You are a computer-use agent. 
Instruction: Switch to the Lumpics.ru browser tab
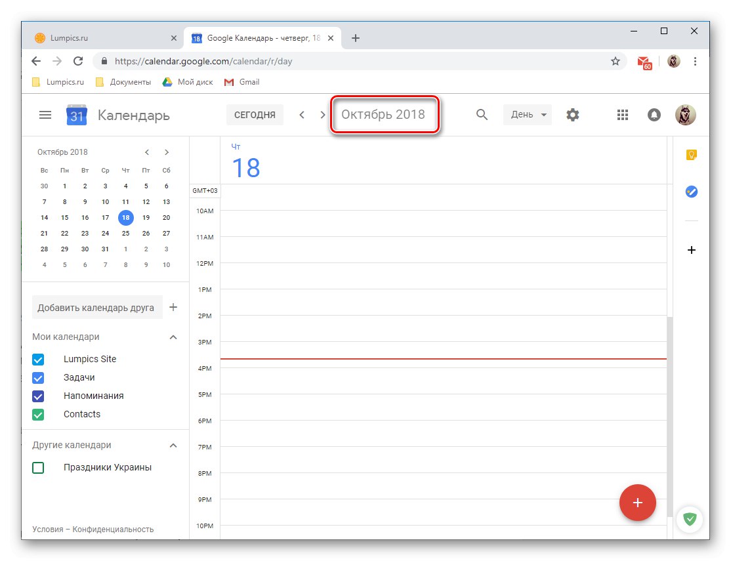(x=105, y=37)
